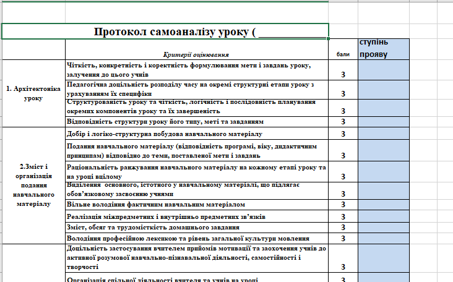
Task: Click the blue input cell for 'Зміст, обсяг та трудомісткість' row
Action: pos(384,228)
